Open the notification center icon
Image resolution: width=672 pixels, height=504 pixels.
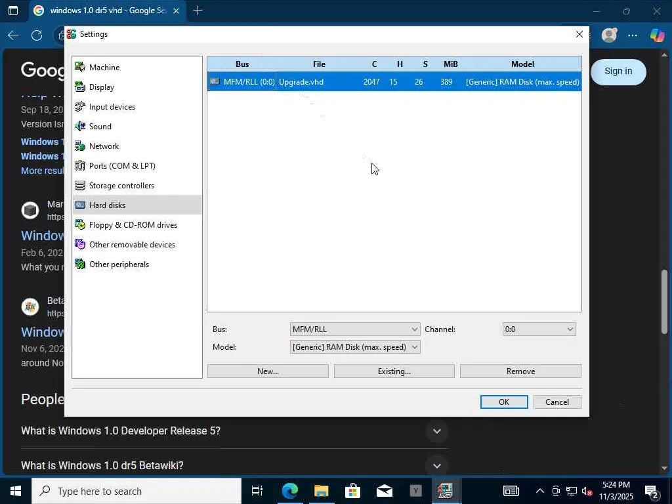click(652, 491)
